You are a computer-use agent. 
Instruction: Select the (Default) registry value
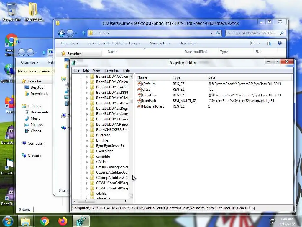click(149, 84)
